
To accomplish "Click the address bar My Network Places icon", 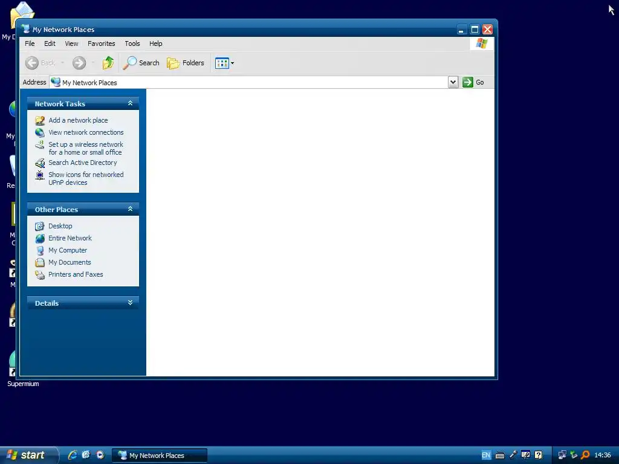I will pos(56,82).
